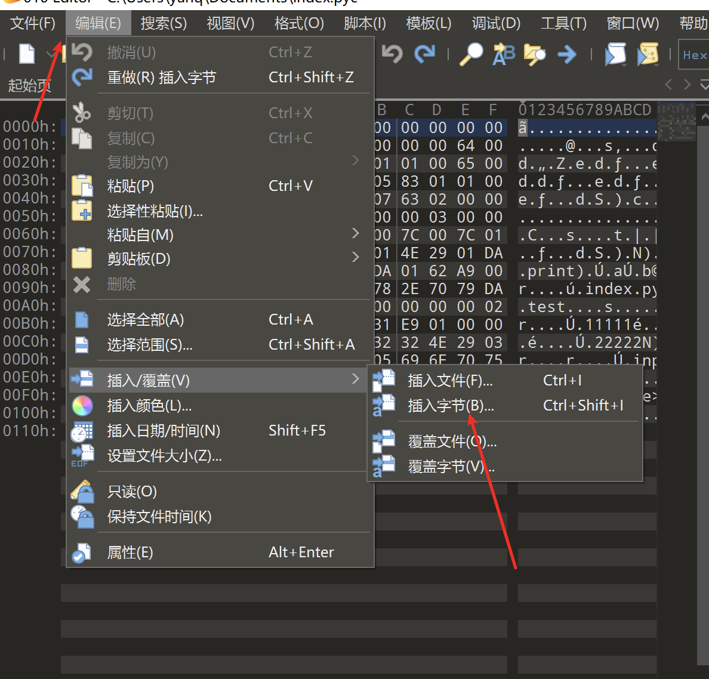This screenshot has width=709, height=679.
Task: Open the 搜索(S) menu
Action: pos(164,23)
